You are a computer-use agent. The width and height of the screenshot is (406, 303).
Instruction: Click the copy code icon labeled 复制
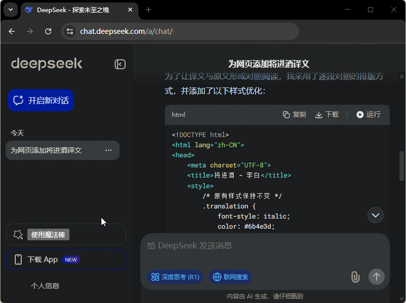pyautogui.click(x=294, y=115)
